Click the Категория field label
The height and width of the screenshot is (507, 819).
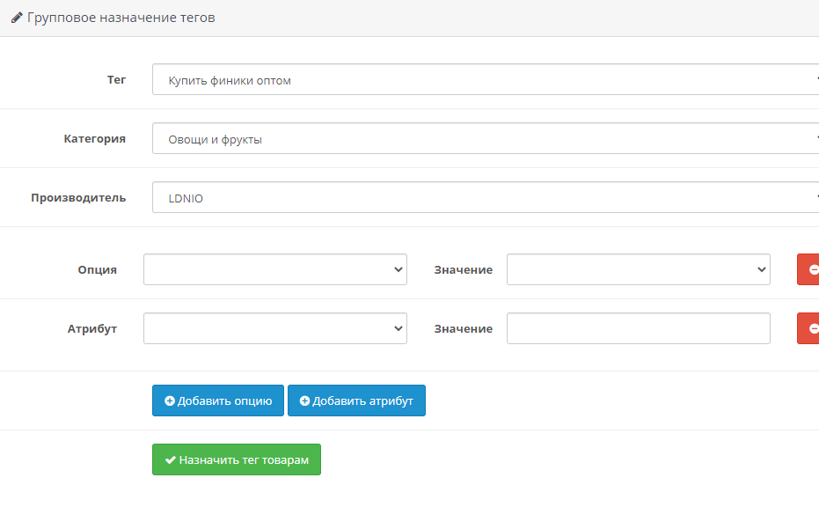coord(94,139)
